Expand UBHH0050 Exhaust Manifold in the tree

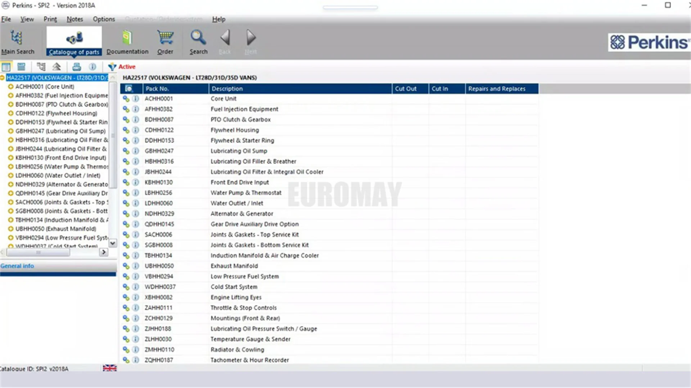point(10,228)
